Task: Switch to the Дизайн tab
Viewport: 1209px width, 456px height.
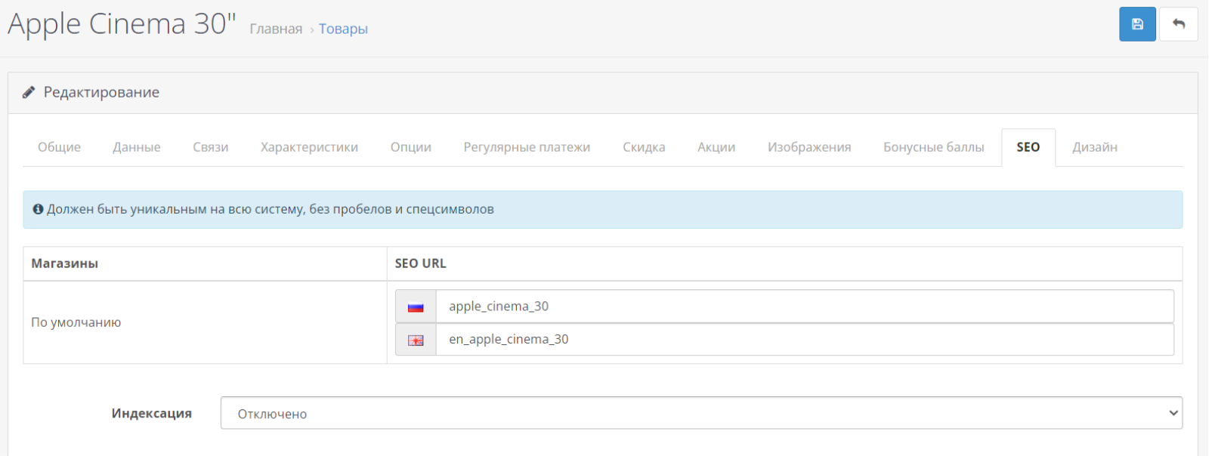Action: (x=1095, y=147)
